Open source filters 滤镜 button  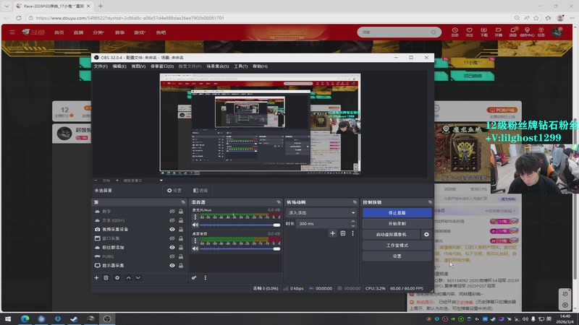(x=200, y=191)
